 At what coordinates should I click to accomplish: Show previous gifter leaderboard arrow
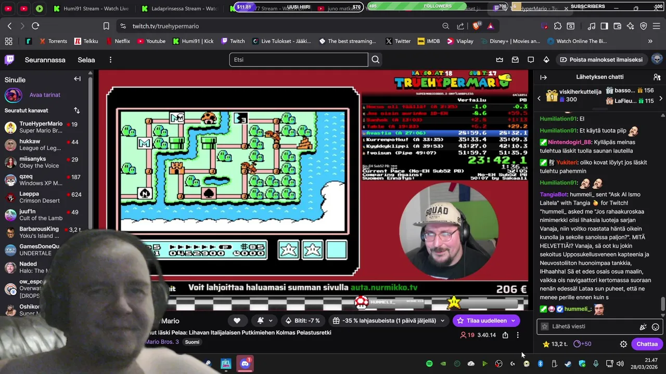click(x=539, y=98)
